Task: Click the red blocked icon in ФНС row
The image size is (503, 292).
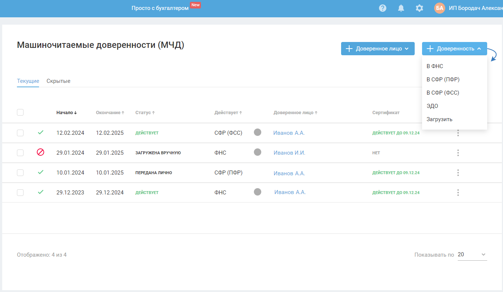Action: 40,152
